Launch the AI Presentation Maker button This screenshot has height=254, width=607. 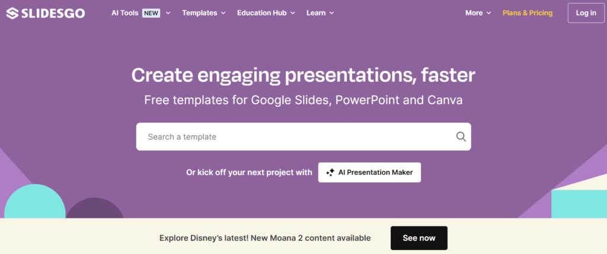click(369, 172)
